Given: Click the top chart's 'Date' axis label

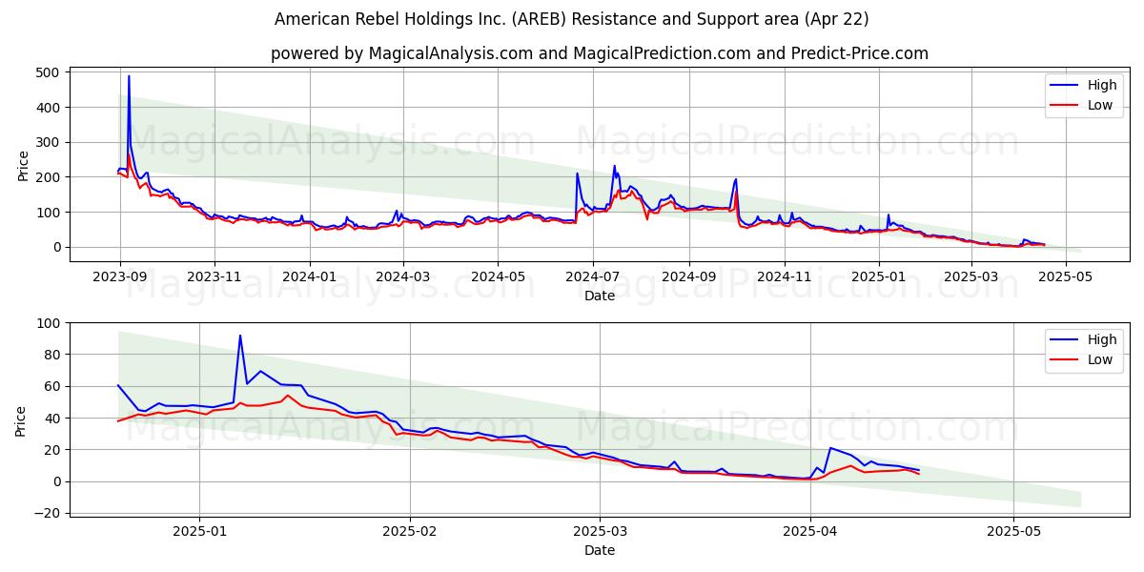Looking at the screenshot, I should click(600, 296).
